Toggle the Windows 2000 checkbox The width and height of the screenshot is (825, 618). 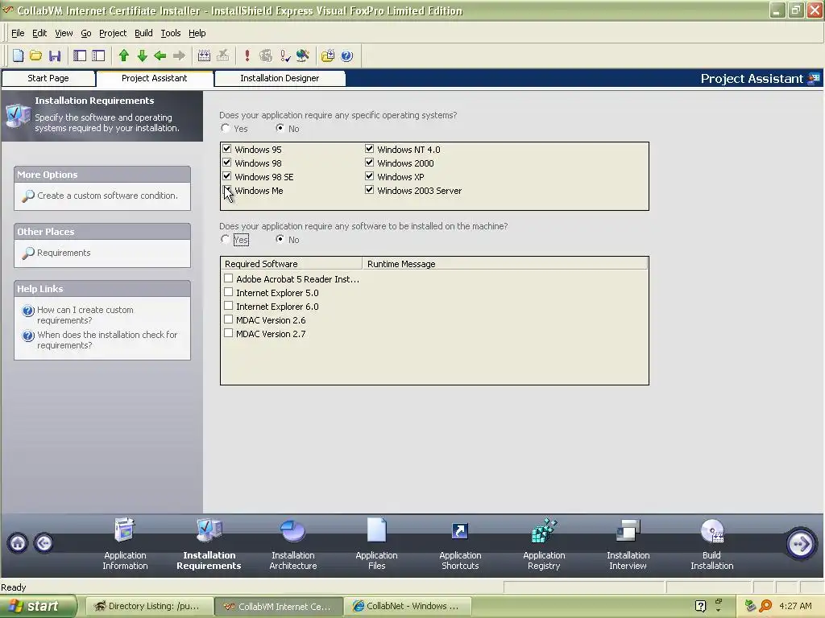(x=369, y=163)
